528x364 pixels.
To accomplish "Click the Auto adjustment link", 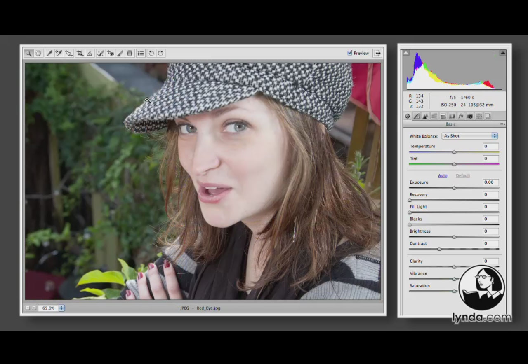I will [442, 175].
